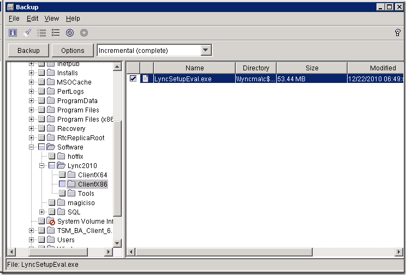Click the blue crossed-circle toolbar icon
The image size is (406, 275).
[70, 33]
